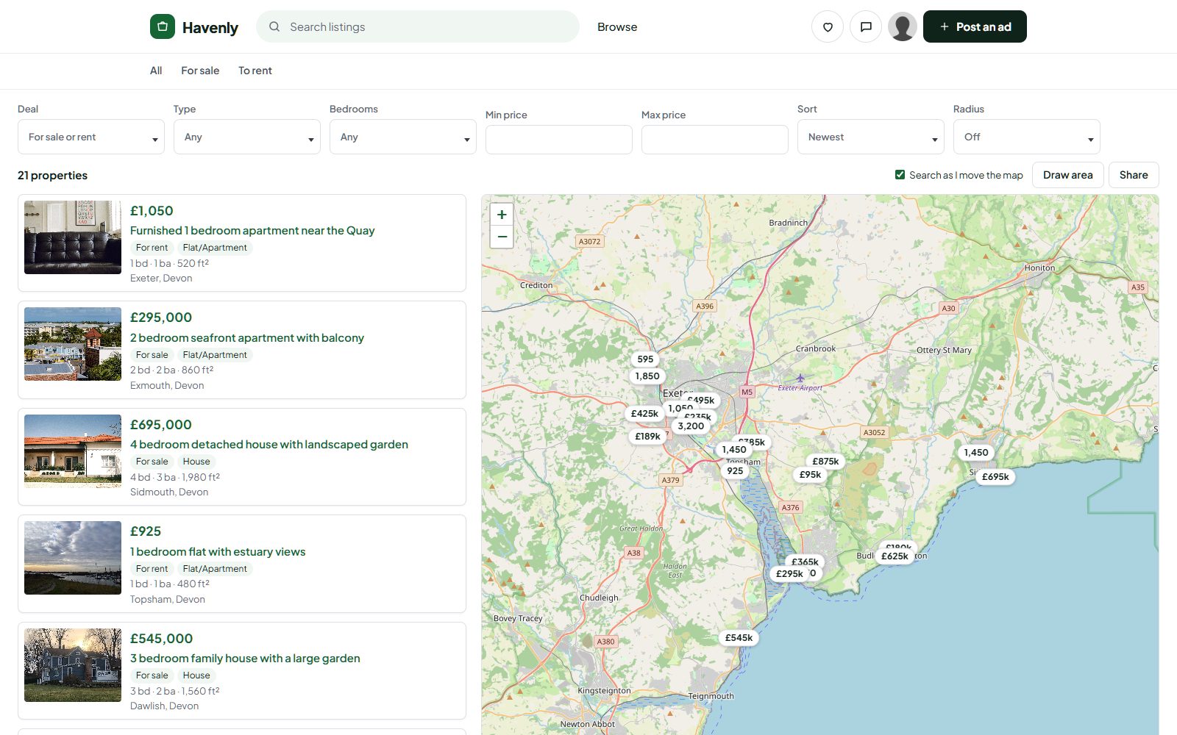Image resolution: width=1177 pixels, height=735 pixels.
Task: Select the 3,200 map price marker
Action: pyautogui.click(x=691, y=426)
